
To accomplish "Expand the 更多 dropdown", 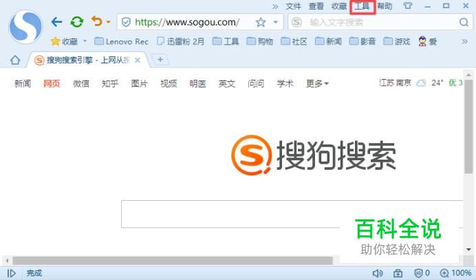I will tap(317, 83).
